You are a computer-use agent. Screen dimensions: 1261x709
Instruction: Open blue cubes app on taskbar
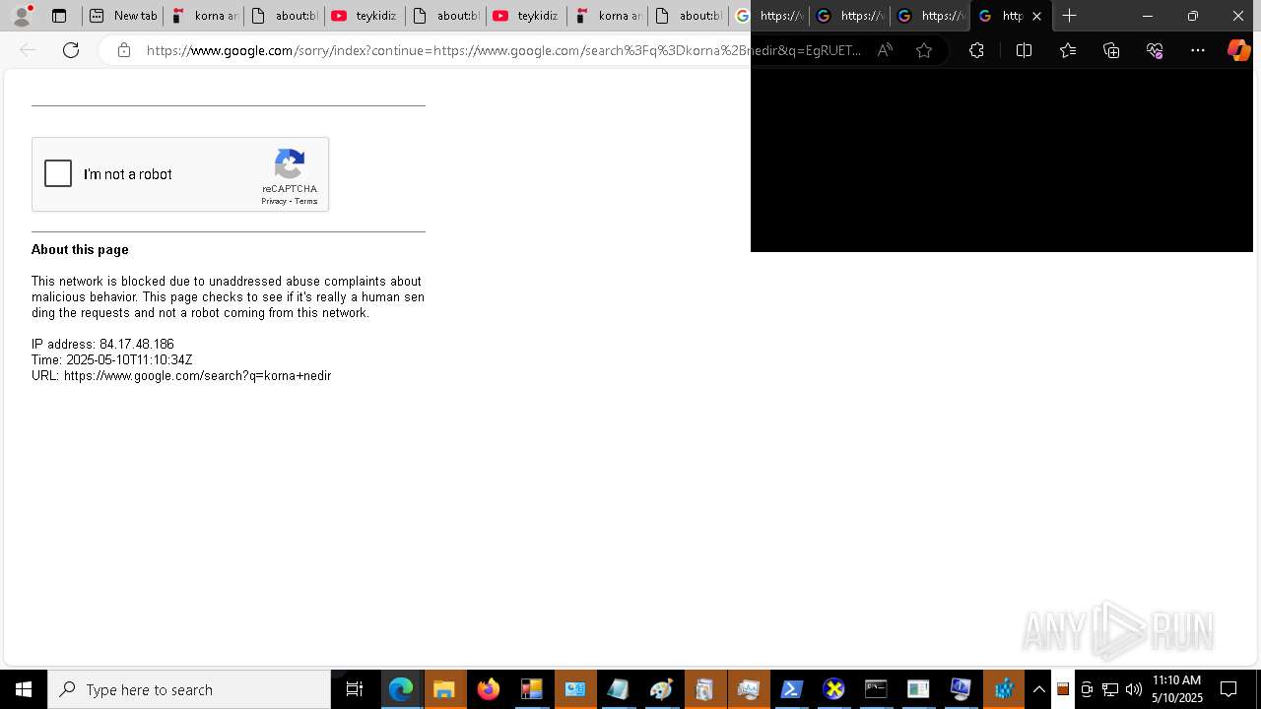click(x=1004, y=689)
